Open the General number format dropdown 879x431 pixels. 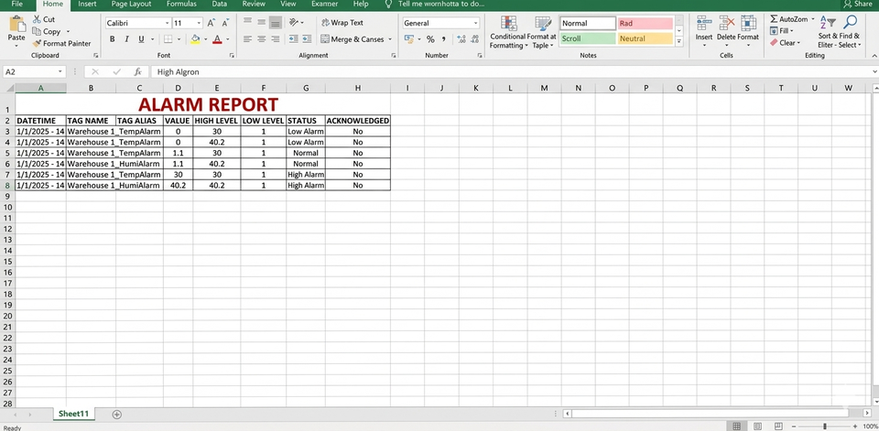coord(476,24)
